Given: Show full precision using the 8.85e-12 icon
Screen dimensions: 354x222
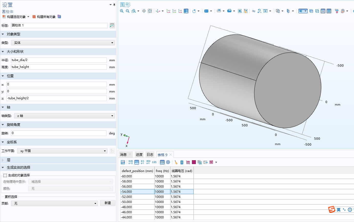Looking at the screenshot, I should click(131, 162).
